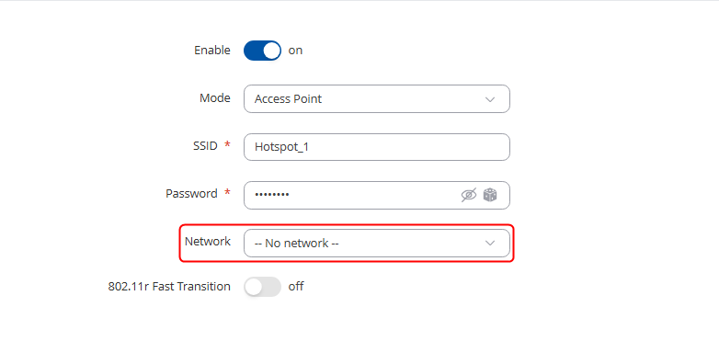The image size is (719, 341).
Task: Click the chevron arrow in the Mode field
Action: 490,99
